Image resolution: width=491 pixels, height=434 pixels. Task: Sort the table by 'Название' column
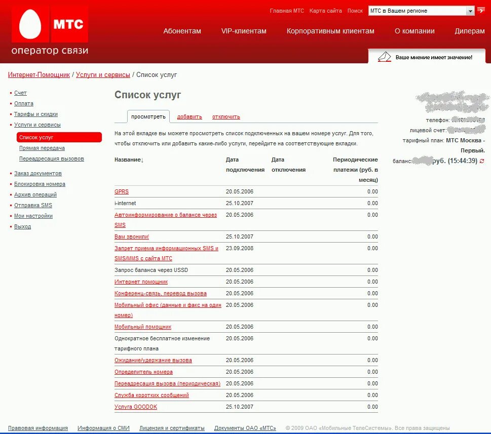tap(129, 160)
